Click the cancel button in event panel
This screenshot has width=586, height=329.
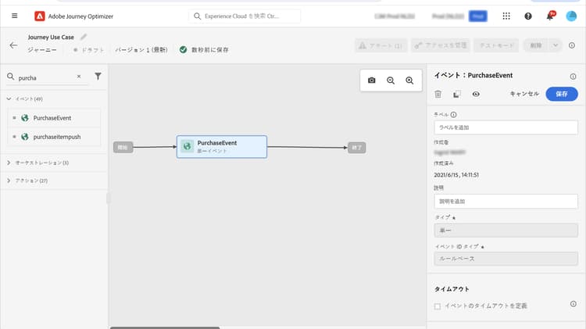click(524, 94)
